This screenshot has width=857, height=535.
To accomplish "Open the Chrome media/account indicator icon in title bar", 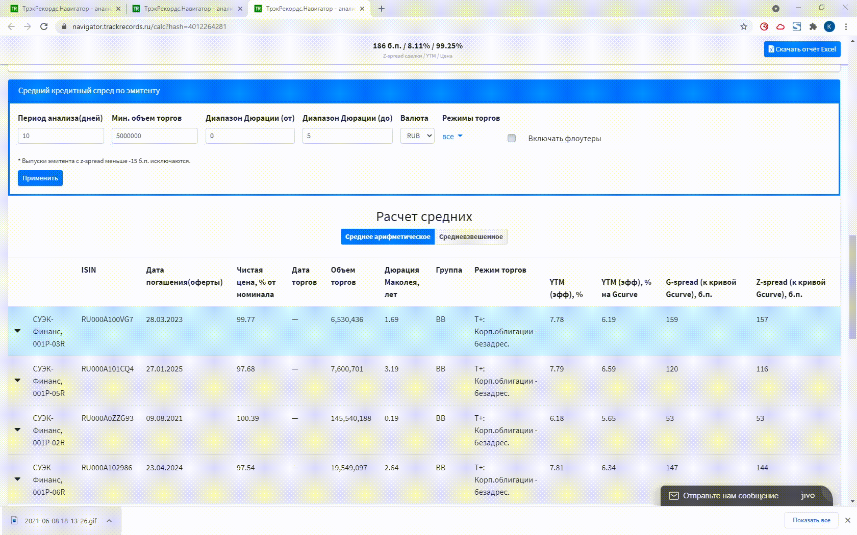I will click(775, 9).
